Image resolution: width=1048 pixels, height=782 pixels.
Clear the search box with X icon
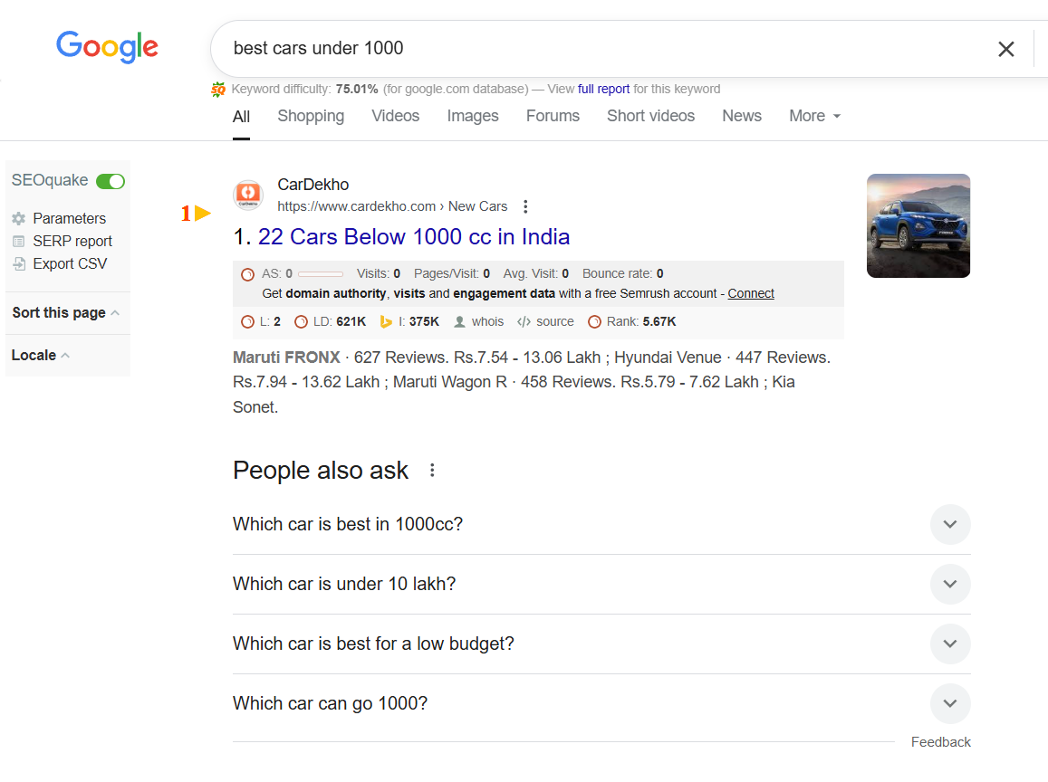coord(1005,49)
